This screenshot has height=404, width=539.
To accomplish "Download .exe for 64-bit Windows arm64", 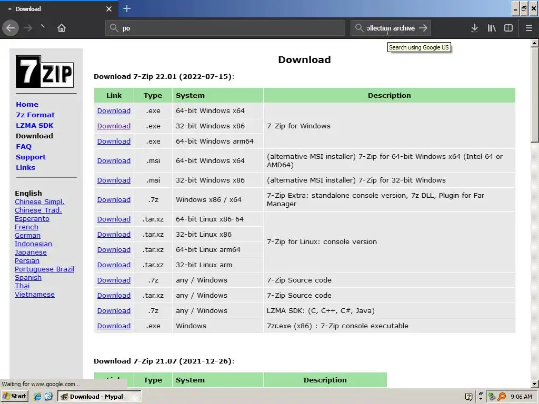I will coord(114,141).
